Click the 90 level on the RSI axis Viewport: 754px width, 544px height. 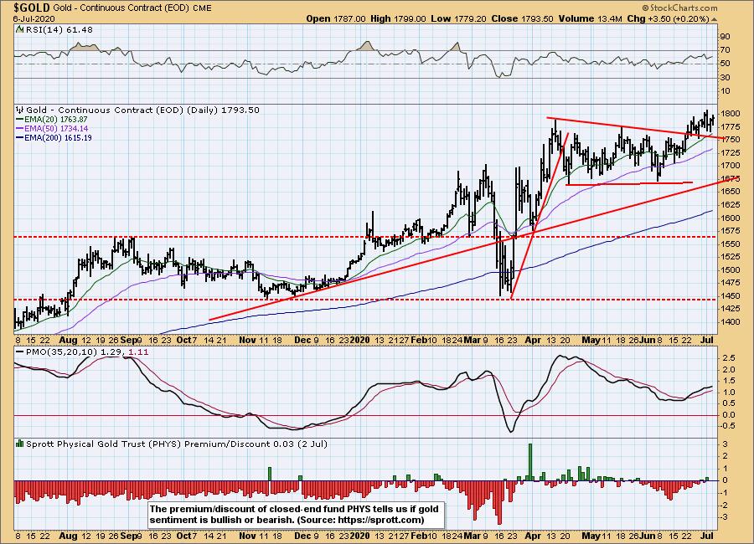tap(726, 37)
